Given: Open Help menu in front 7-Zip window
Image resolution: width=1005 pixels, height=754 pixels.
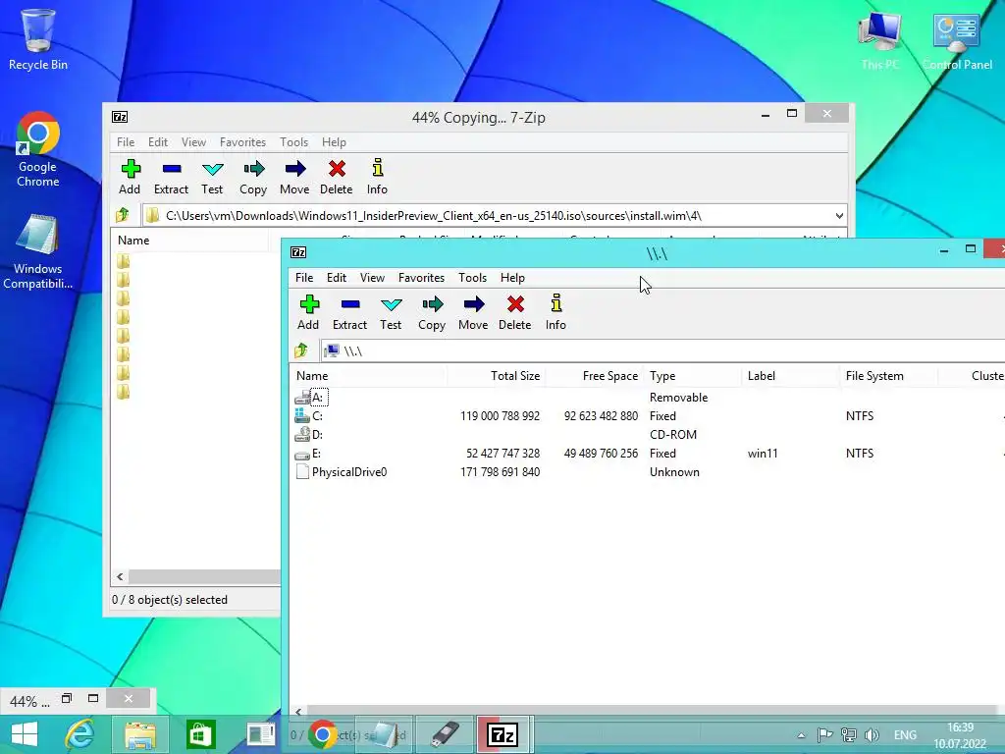Looking at the screenshot, I should (x=512, y=278).
